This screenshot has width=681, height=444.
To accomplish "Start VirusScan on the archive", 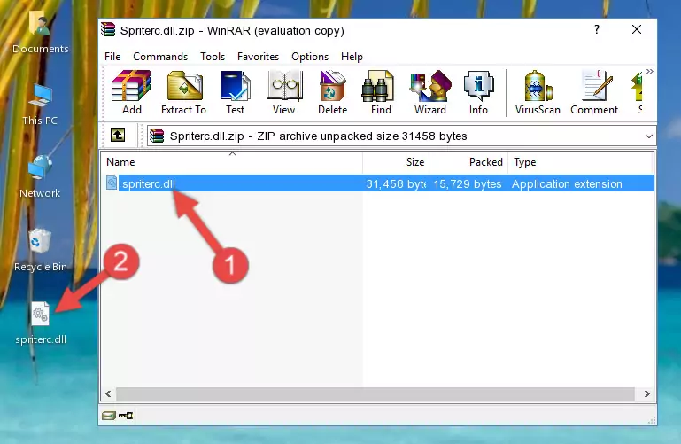I will coord(538,92).
